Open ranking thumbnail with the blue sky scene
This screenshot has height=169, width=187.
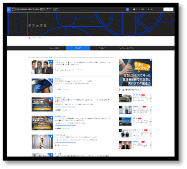(x=125, y=122)
